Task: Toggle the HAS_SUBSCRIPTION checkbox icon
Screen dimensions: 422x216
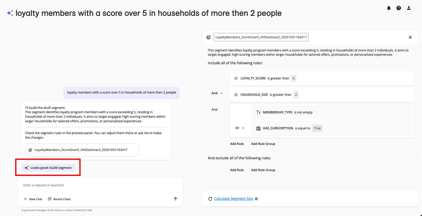Action: point(259,128)
